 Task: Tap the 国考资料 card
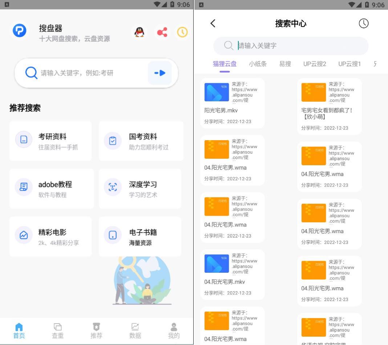[140, 141]
